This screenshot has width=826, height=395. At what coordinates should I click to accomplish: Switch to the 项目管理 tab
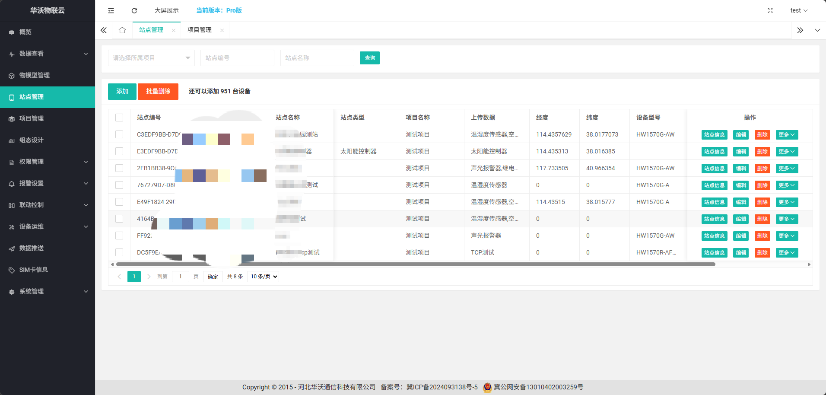[200, 30]
